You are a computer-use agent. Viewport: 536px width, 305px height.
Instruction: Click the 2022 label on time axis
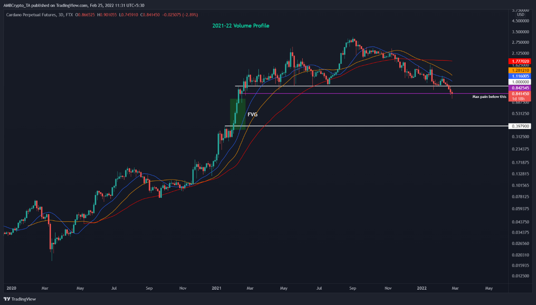tap(422, 288)
